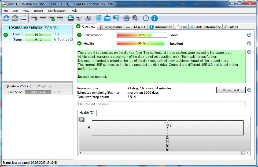258x167 pixels.
Task: Open the Configuration menu
Action: [x=57, y=11]
